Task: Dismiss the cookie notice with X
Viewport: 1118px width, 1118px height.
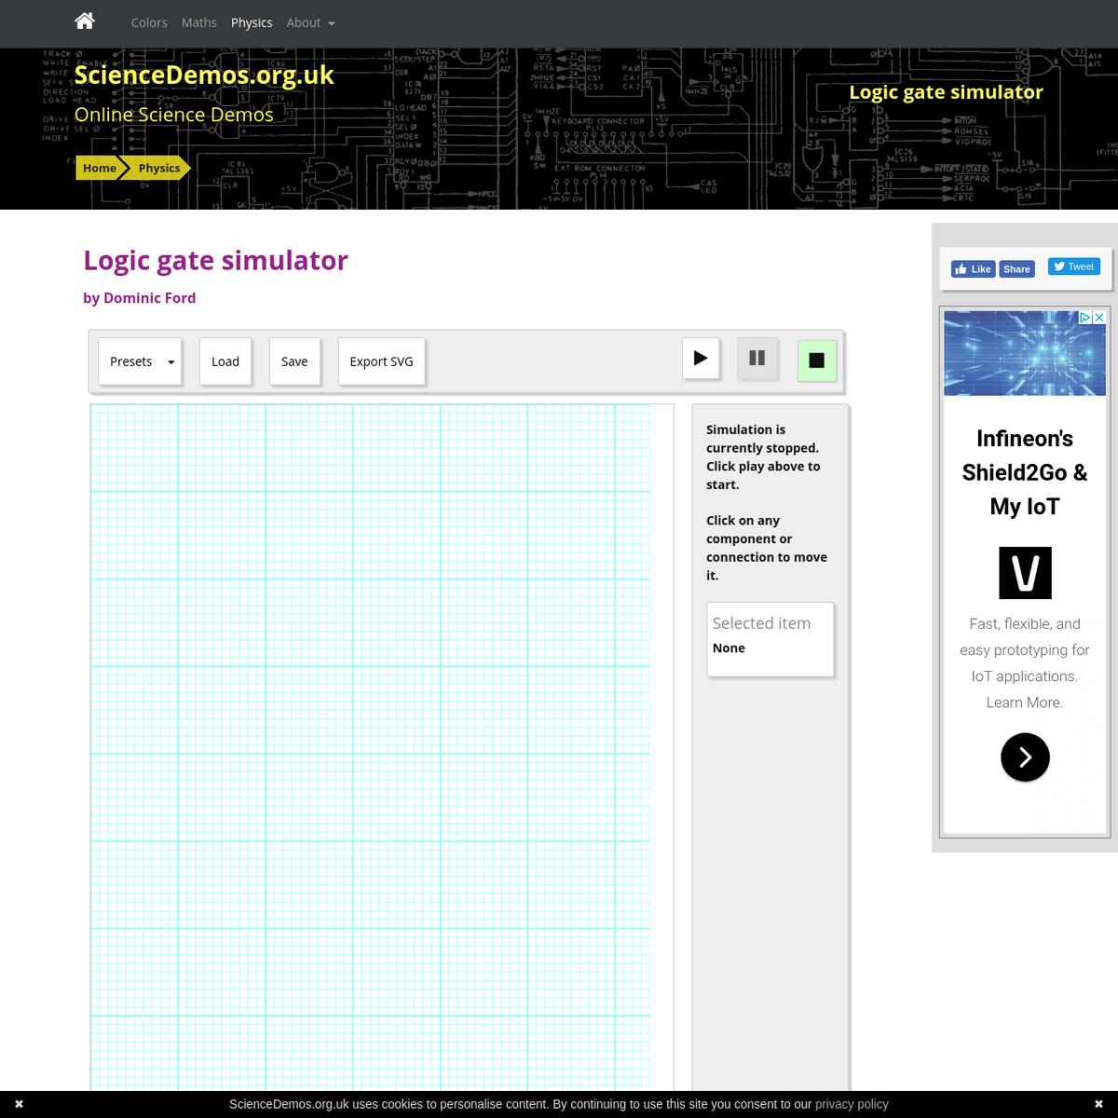Action: point(19,1104)
